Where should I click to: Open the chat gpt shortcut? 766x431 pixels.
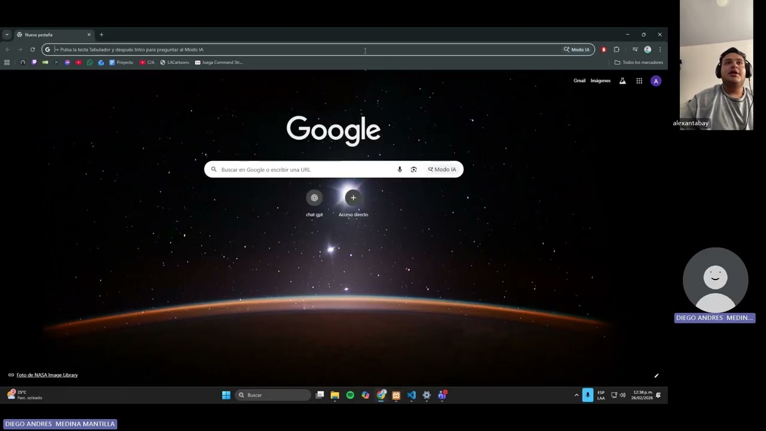point(314,204)
